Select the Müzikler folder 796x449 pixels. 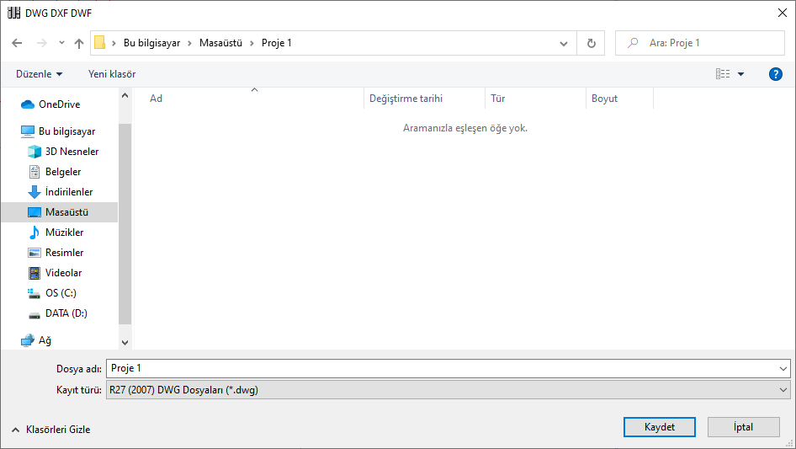coord(64,233)
